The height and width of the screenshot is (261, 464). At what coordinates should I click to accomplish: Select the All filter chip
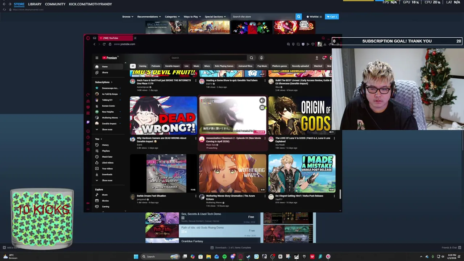(x=133, y=66)
